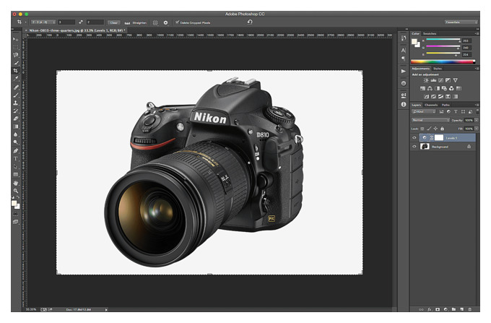Toggle lock all padlock icon
Viewport: 491px width, 323px height.
[x=442, y=129]
